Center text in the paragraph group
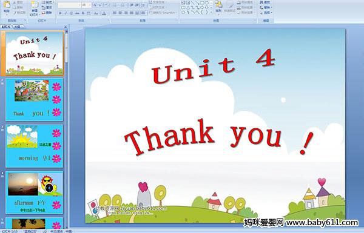 (x=120, y=13)
